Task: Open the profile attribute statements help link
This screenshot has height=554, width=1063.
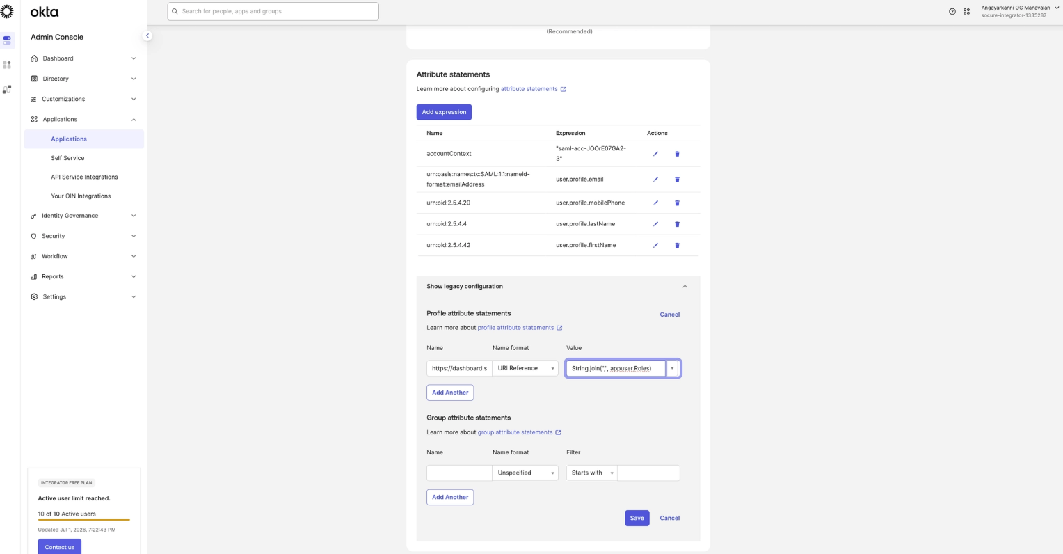Action: (x=520, y=328)
